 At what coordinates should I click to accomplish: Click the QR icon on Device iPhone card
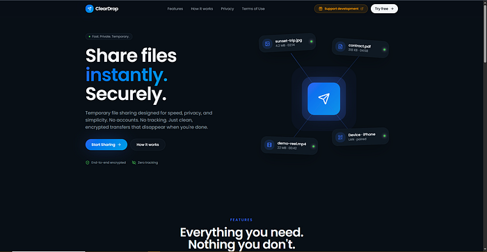(340, 137)
